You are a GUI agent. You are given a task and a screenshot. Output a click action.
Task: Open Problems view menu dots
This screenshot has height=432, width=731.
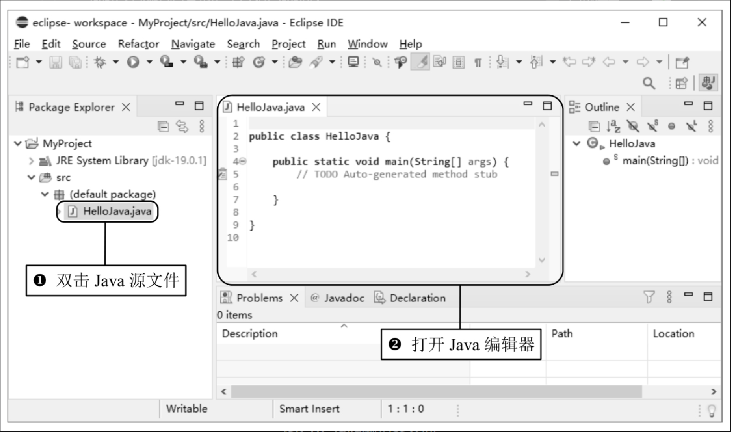[x=669, y=297]
